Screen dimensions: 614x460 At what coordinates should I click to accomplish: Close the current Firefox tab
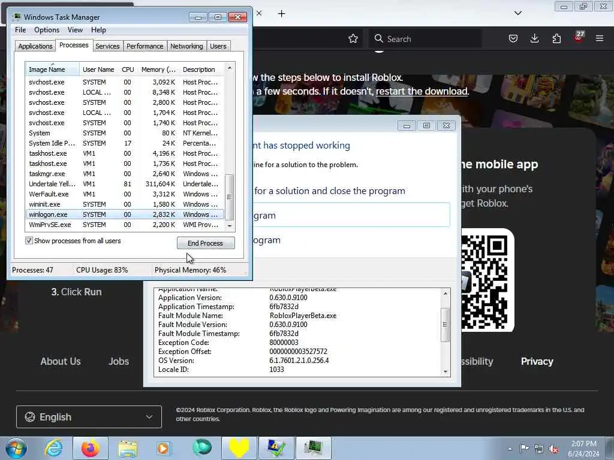coord(259,13)
